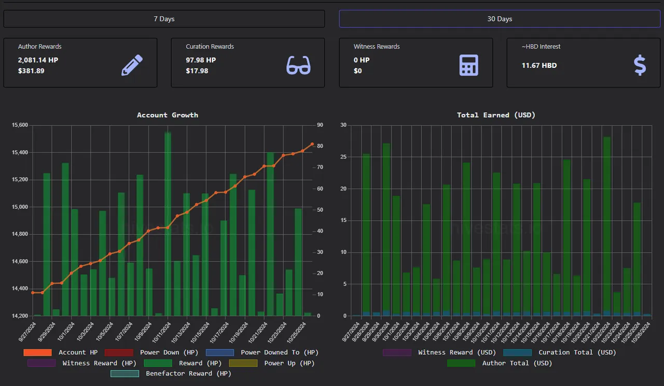Click the Curation Rewards card title
The height and width of the screenshot is (386, 664).
pyautogui.click(x=210, y=47)
